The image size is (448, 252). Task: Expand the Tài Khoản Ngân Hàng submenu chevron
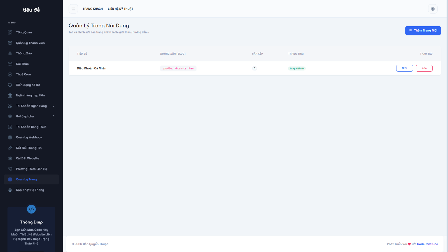[x=54, y=106]
